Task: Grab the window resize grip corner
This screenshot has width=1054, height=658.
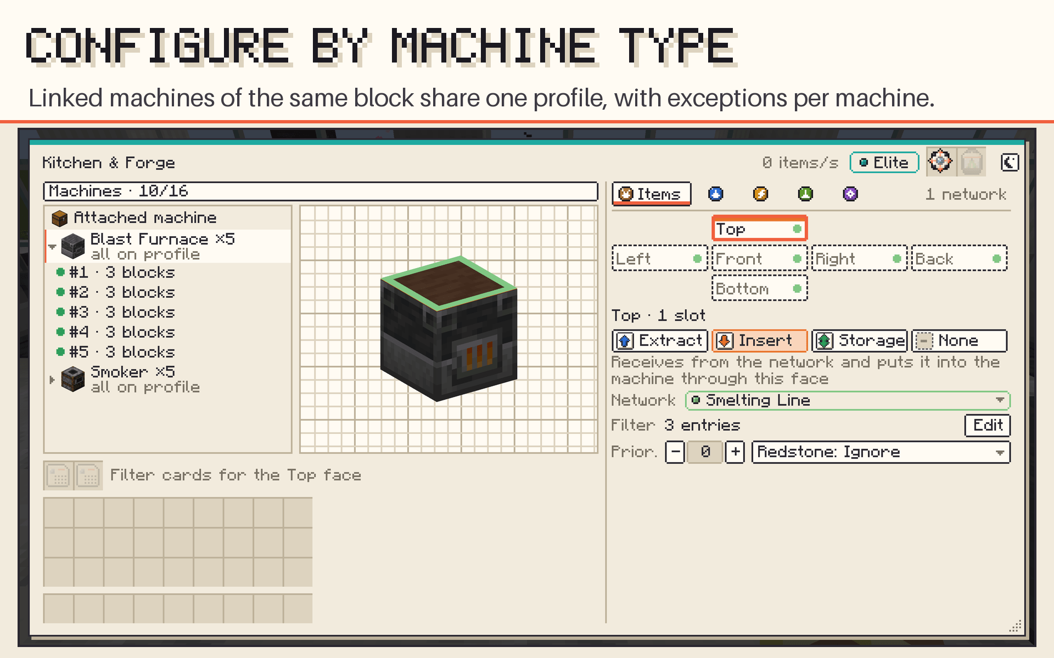Action: [x=1015, y=626]
